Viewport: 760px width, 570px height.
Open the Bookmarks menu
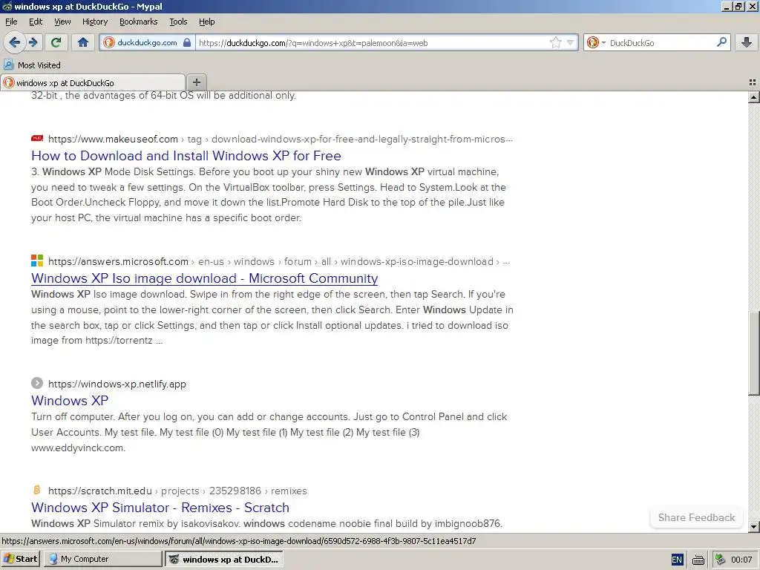(x=139, y=22)
